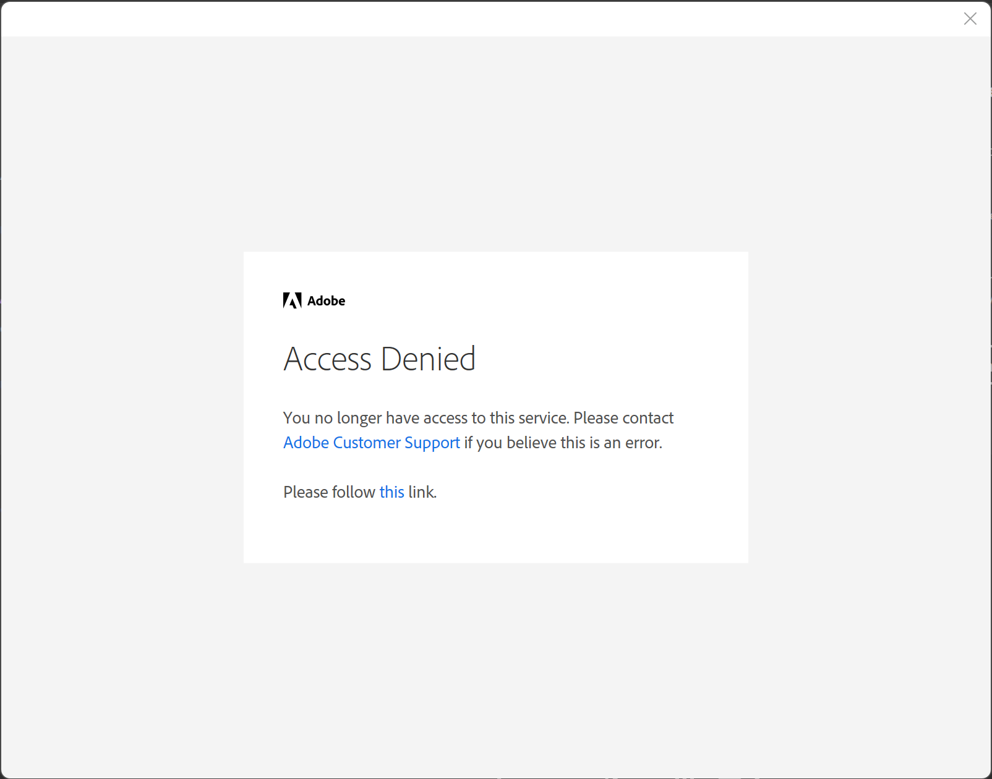Open the close X icon in the title bar
The height and width of the screenshot is (779, 992).
pos(970,19)
